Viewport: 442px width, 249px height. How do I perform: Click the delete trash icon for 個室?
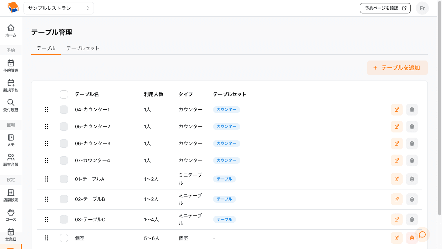412,238
